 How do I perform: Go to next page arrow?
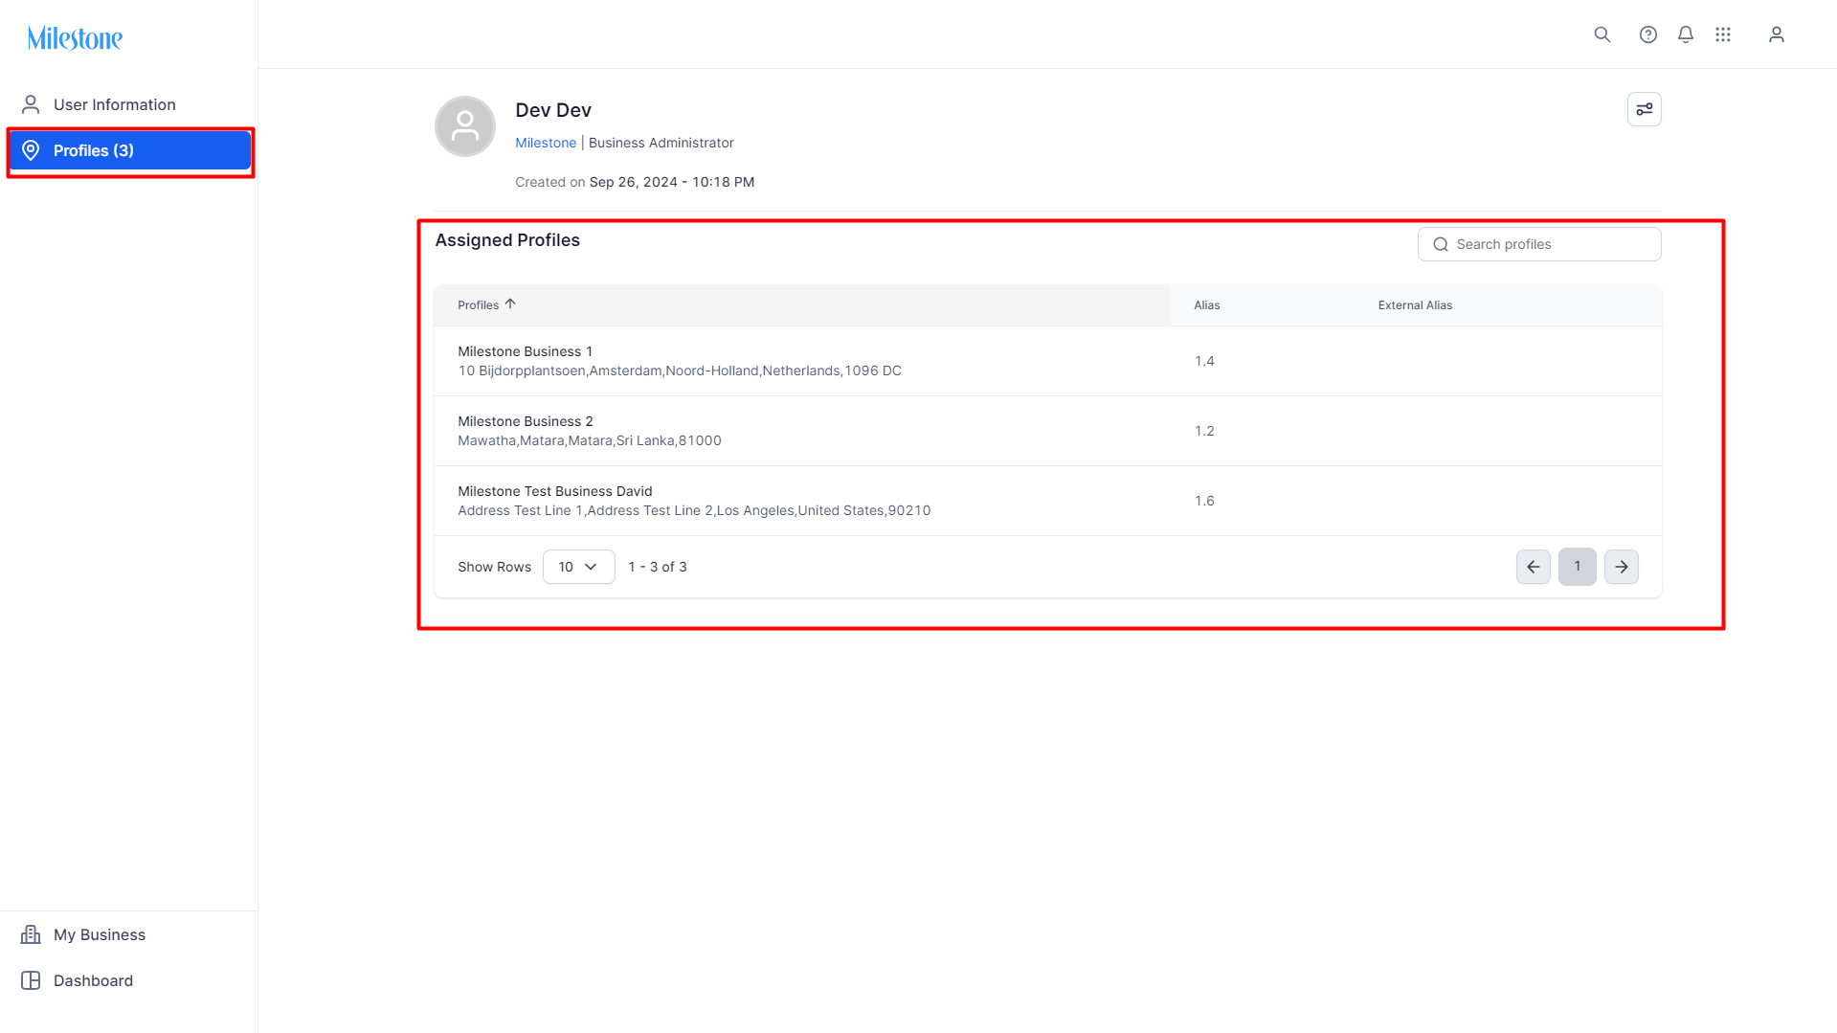[x=1621, y=567]
